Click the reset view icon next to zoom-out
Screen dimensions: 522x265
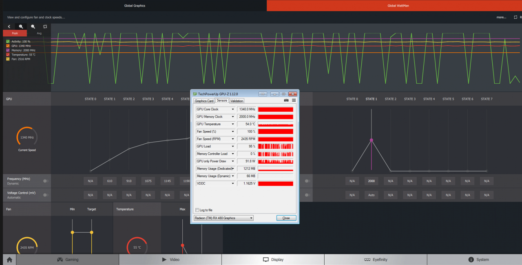click(45, 26)
